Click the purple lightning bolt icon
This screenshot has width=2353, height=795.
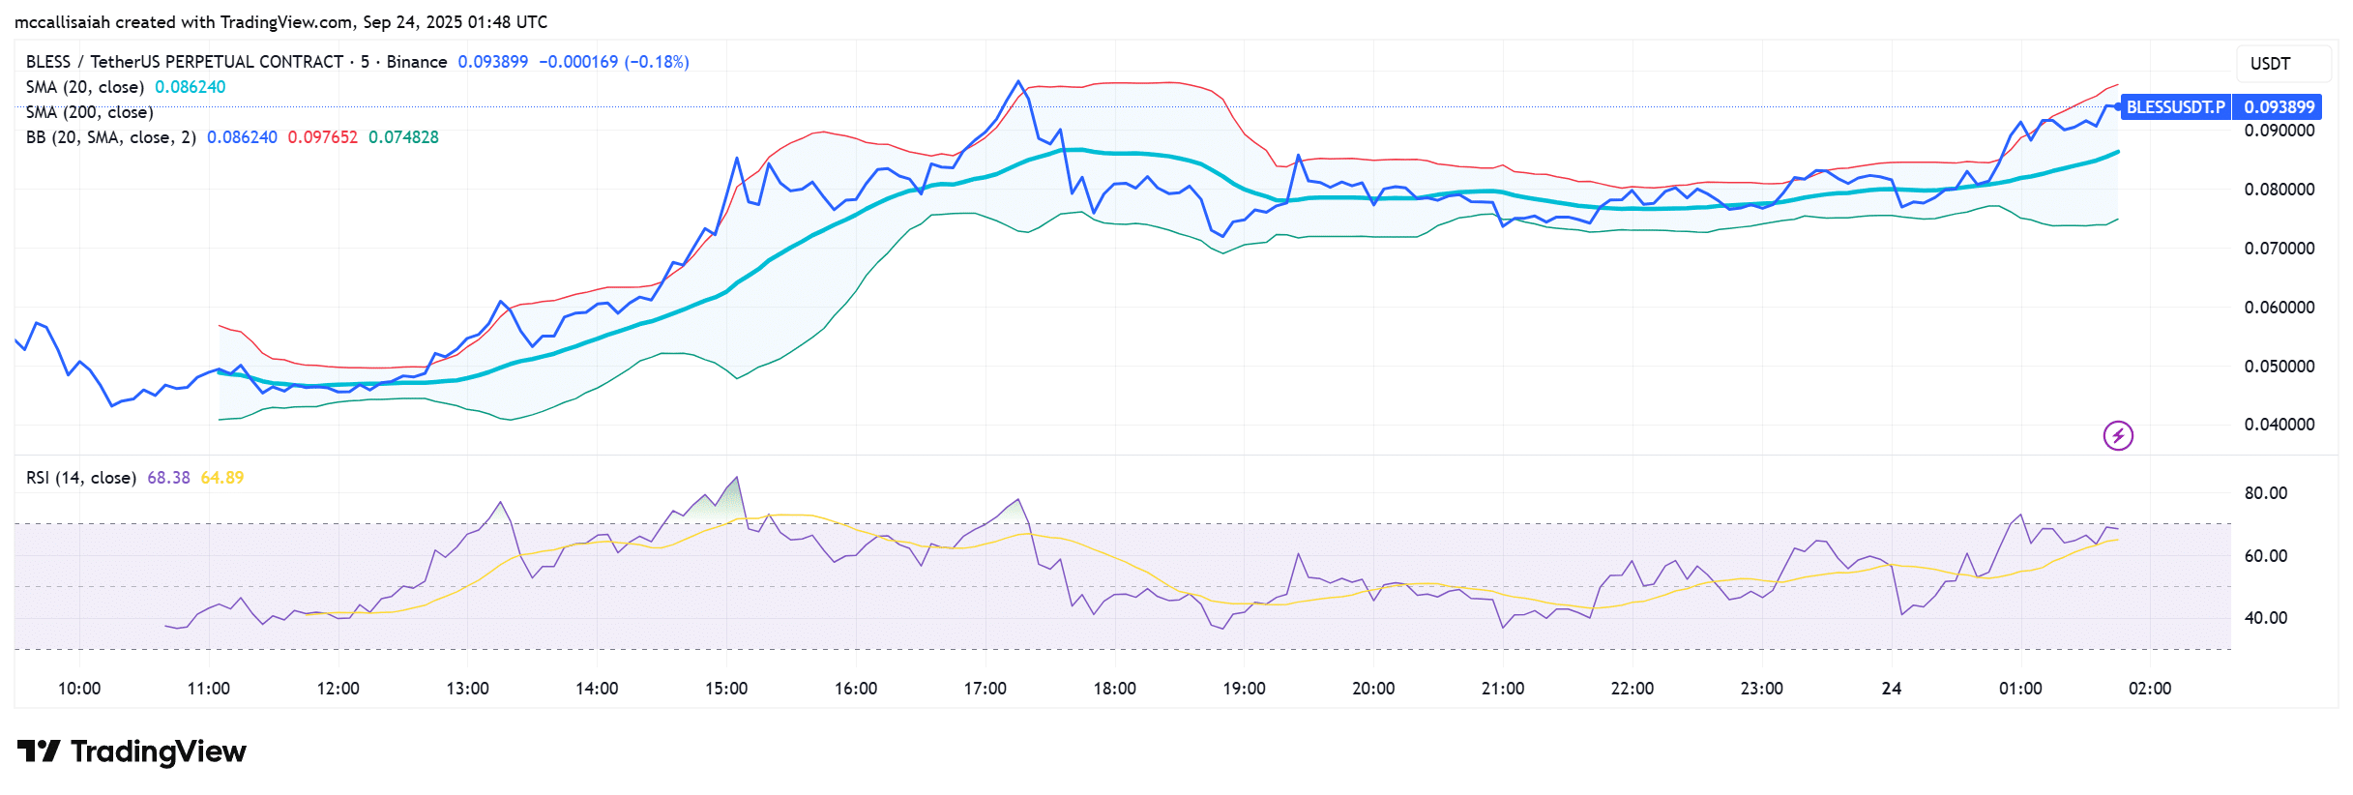[2118, 436]
